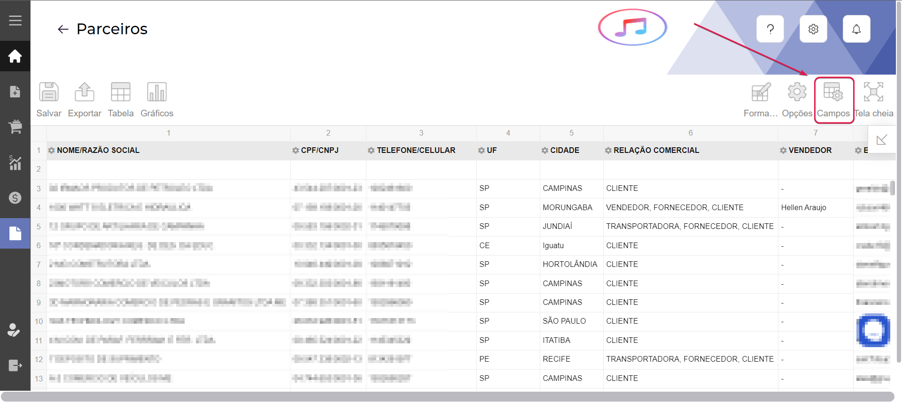This screenshot has height=402, width=902.
Task: Open the shopping cart sidebar section
Action: pyautogui.click(x=15, y=127)
